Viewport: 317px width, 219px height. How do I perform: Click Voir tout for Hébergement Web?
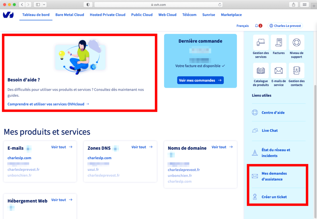click(x=62, y=200)
